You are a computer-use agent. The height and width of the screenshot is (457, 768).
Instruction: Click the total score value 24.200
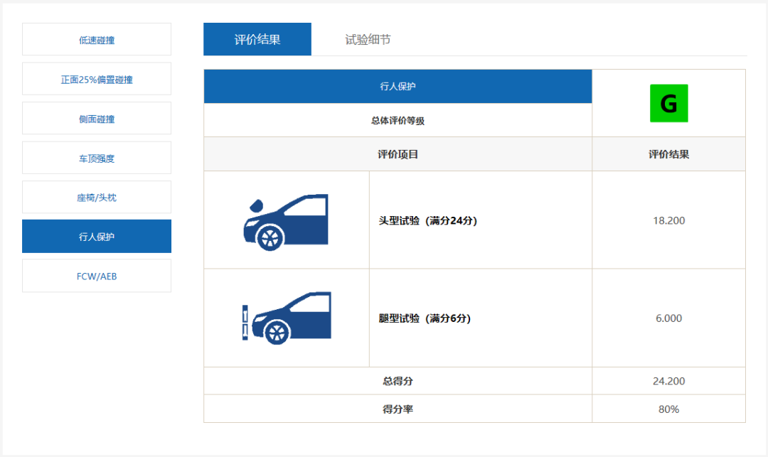coord(668,381)
